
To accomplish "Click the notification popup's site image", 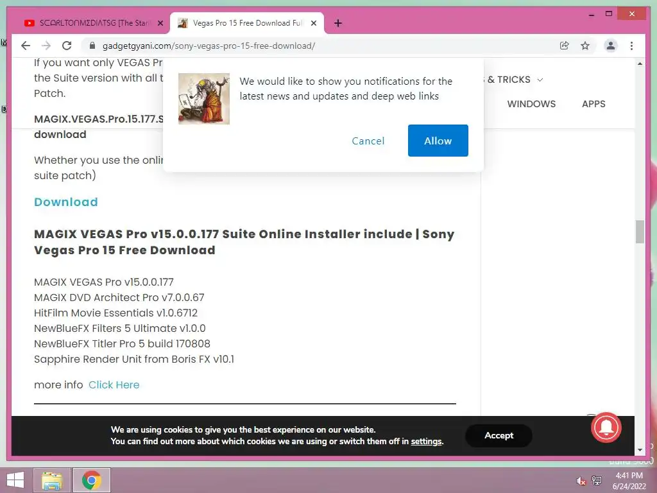I will coord(203,98).
